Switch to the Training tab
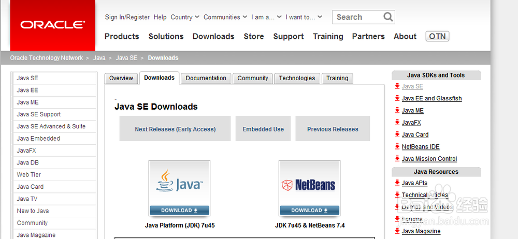Viewport: 518px width, 239px height. 337,78
